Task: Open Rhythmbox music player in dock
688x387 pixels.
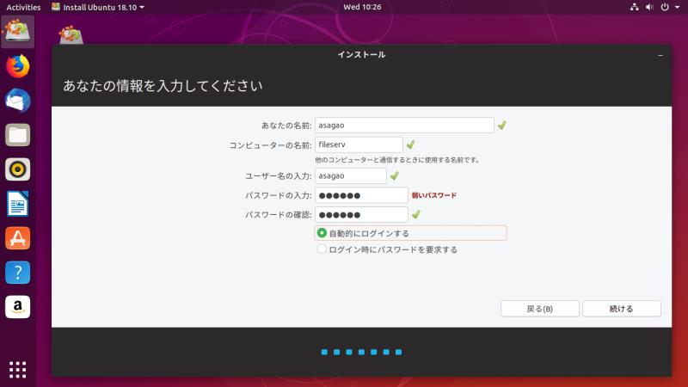Action: [17, 169]
